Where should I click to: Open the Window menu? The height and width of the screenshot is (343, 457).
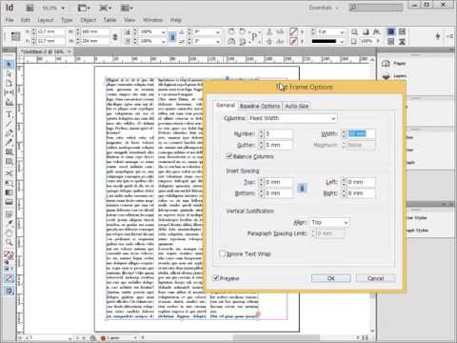(152, 20)
